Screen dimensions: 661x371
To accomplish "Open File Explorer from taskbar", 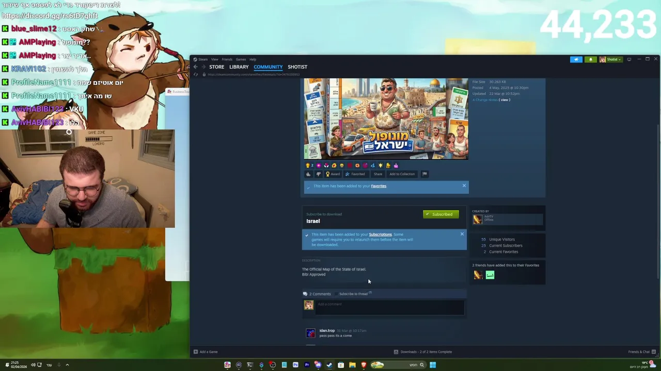I will point(352,365).
